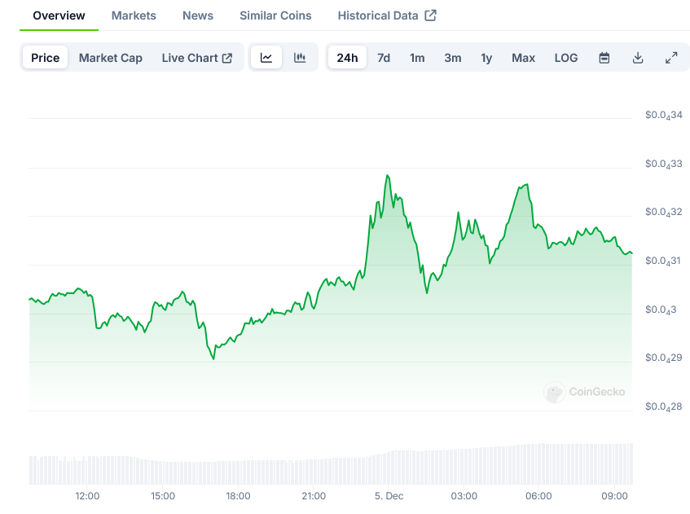Select the Price view toggle

point(46,58)
